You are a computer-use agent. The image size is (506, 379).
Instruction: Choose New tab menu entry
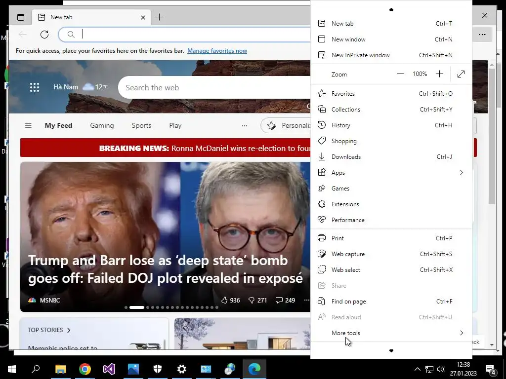(391, 23)
